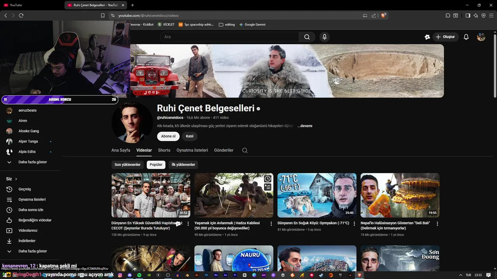Open Brave VPN shield icon

pos(483,15)
